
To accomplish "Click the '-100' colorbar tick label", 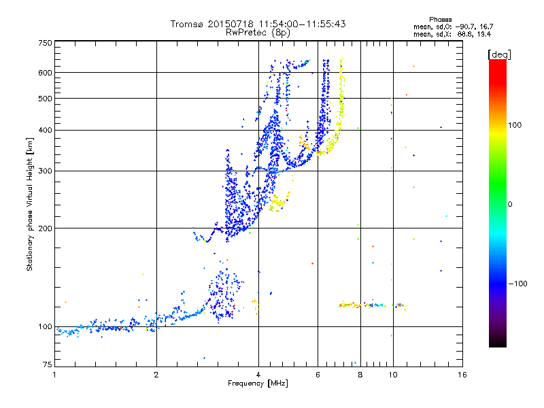I will coord(517,284).
